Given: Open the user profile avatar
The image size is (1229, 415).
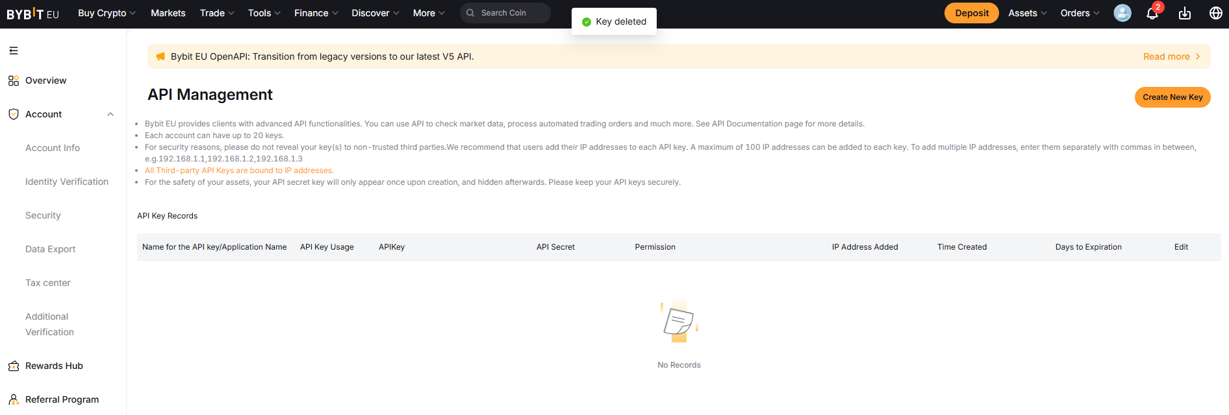Looking at the screenshot, I should pyautogui.click(x=1122, y=13).
